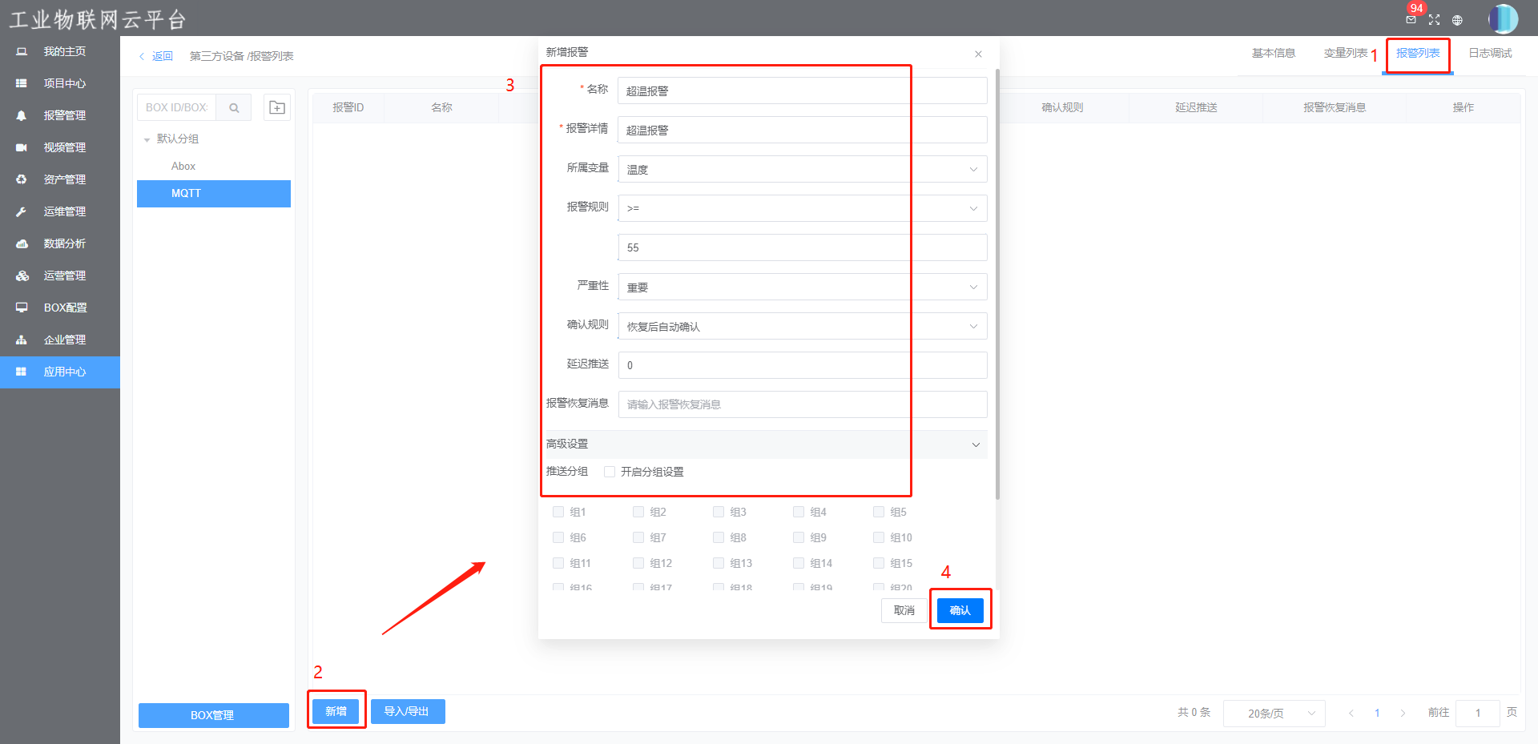Click the mail notification icon with badge 94

click(x=1411, y=19)
